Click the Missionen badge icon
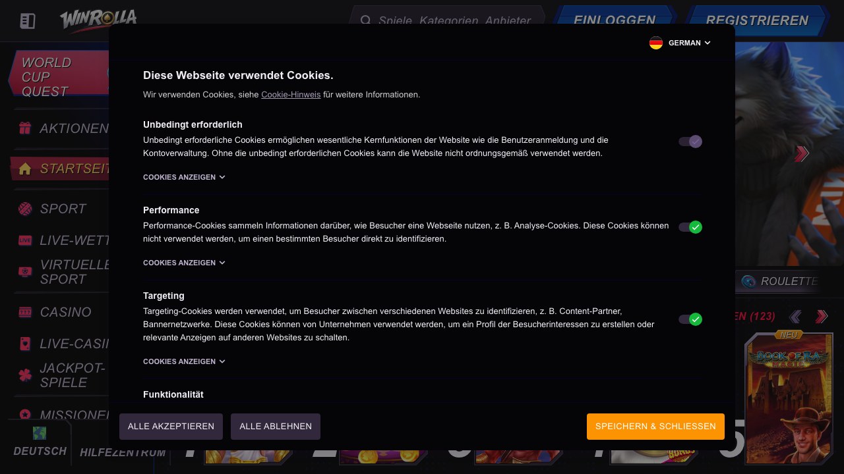Image resolution: width=844 pixels, height=474 pixels. coord(25,415)
